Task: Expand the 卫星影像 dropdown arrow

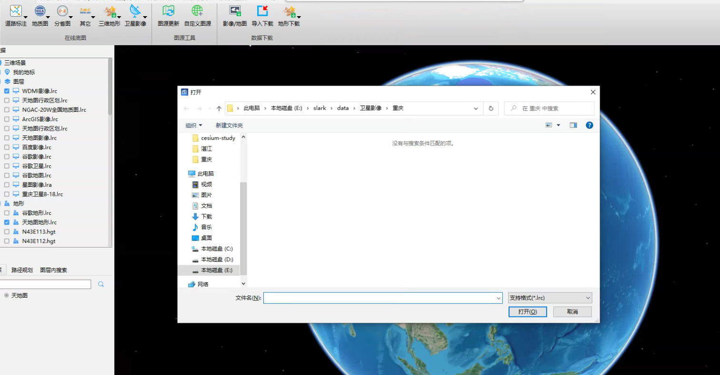Action: 145,18
